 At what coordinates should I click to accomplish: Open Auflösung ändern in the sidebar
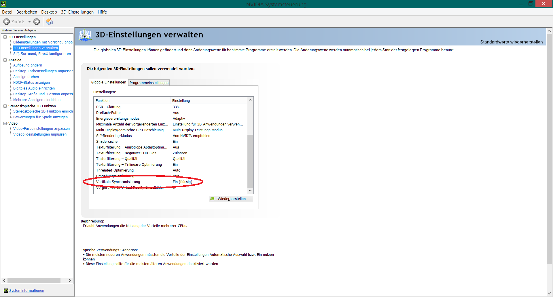[28, 65]
